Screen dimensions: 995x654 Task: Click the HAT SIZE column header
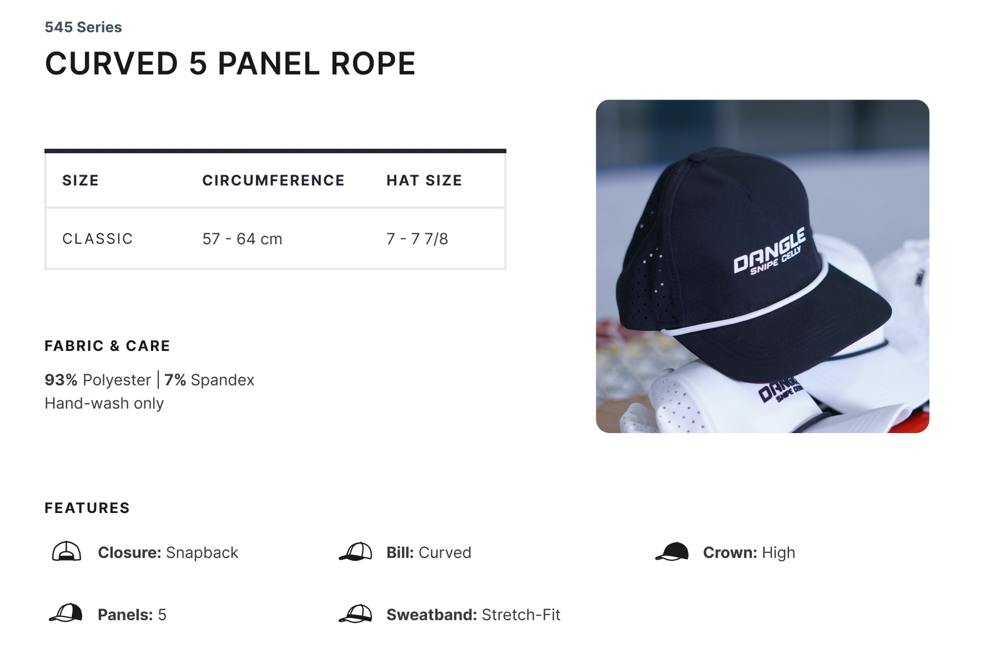[424, 180]
